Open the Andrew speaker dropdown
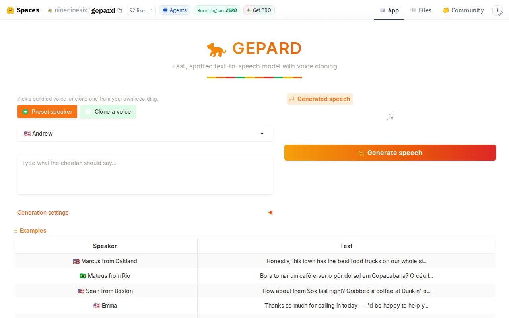The height and width of the screenshot is (318, 509). 145,134
